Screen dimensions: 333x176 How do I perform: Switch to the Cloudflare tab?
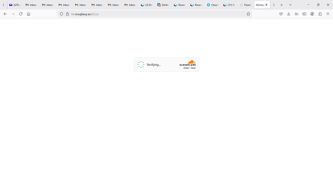pos(212,5)
